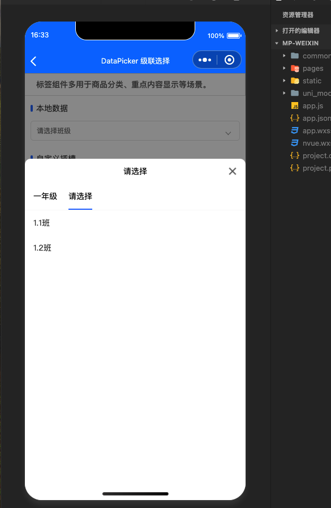This screenshot has width=331, height=508.
Task: Tap the back arrow in navigation bar
Action: (33, 61)
